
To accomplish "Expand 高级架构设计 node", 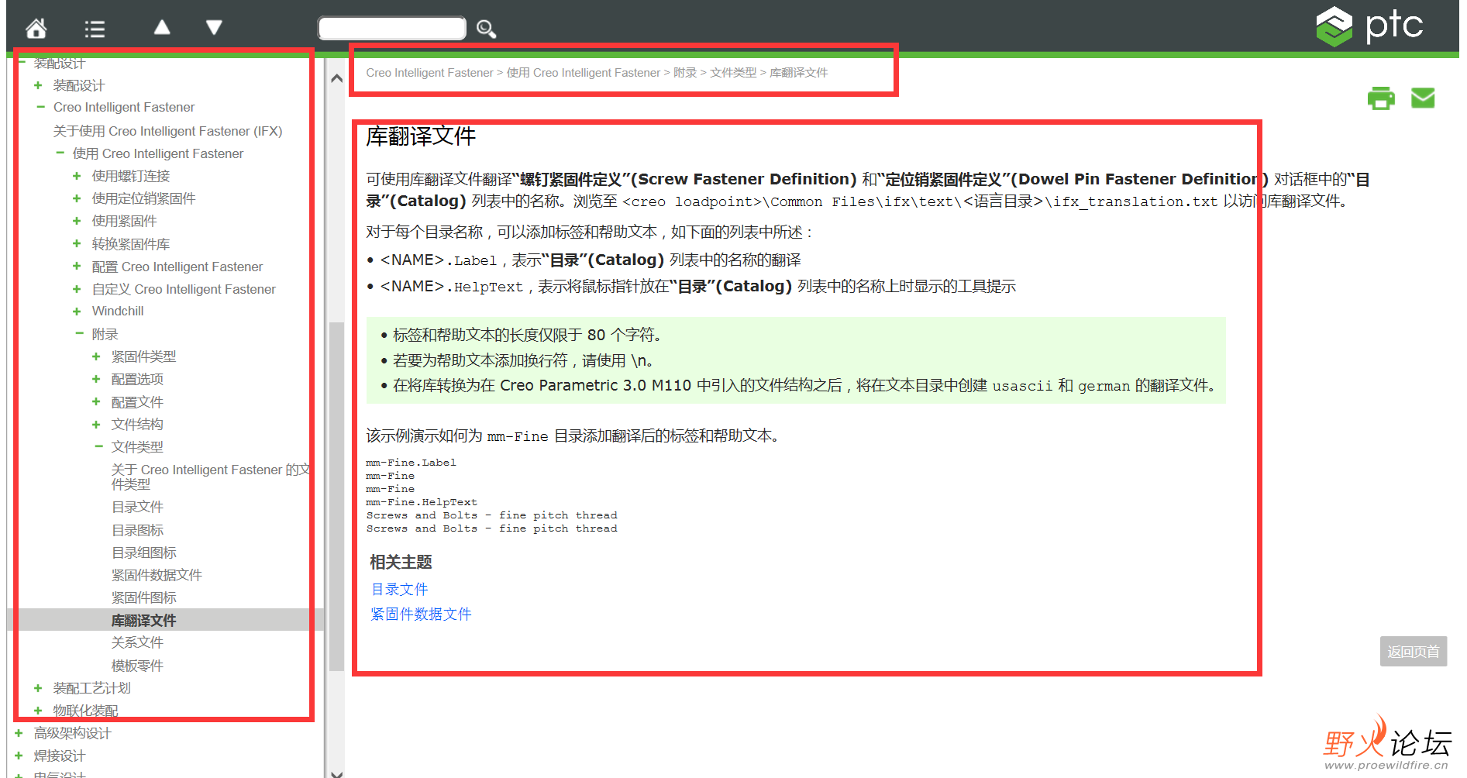I will click(x=19, y=733).
